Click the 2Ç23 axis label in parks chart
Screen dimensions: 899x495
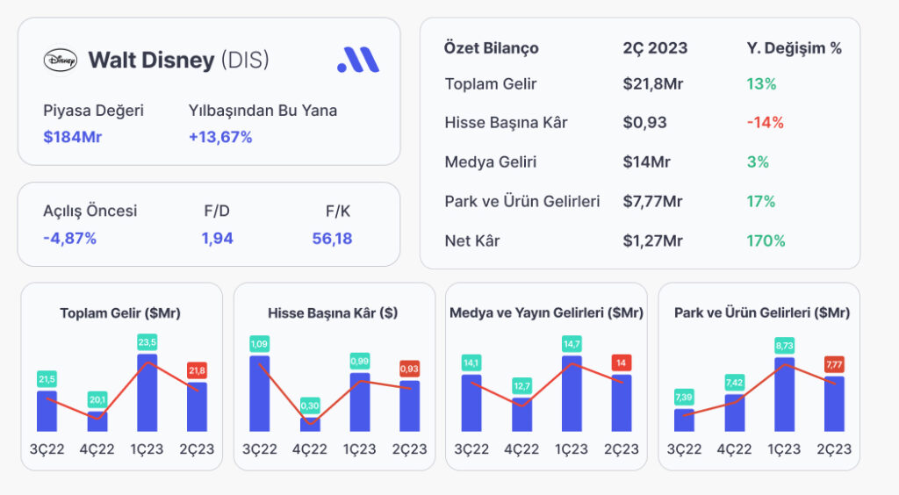(834, 449)
